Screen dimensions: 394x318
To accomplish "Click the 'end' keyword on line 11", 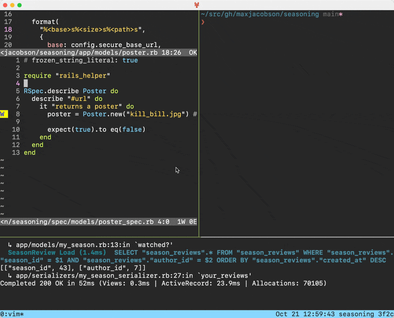I will 45,137.
